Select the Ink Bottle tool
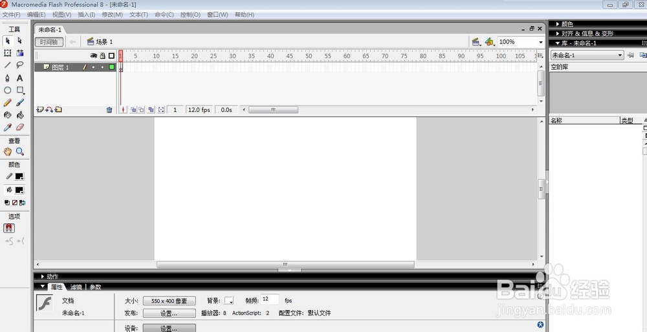 click(x=7, y=115)
